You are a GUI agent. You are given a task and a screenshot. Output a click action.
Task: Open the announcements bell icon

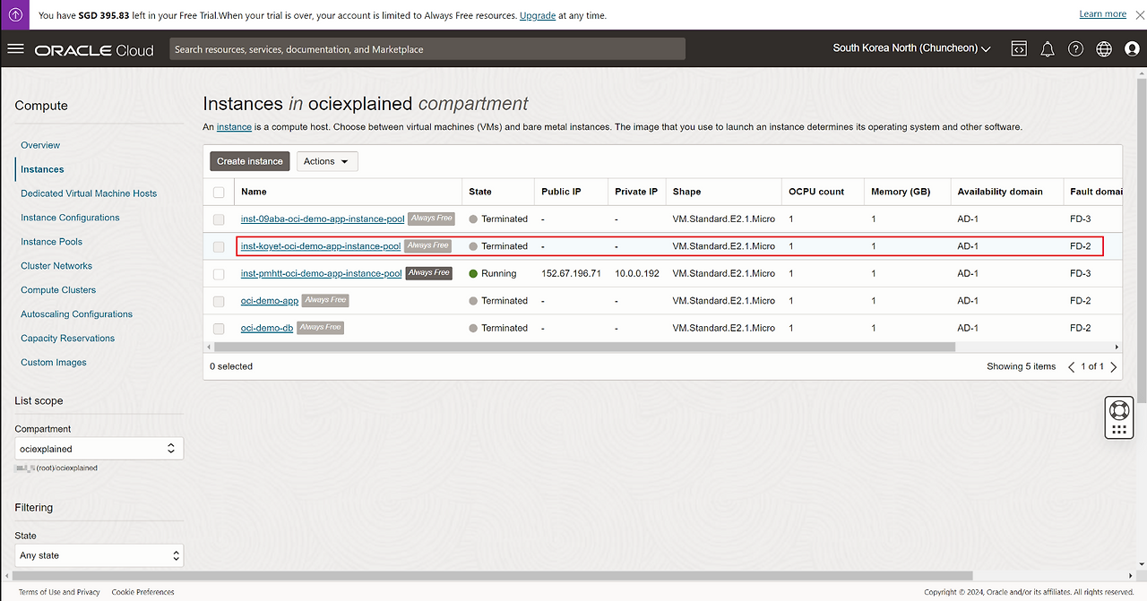pos(1048,49)
